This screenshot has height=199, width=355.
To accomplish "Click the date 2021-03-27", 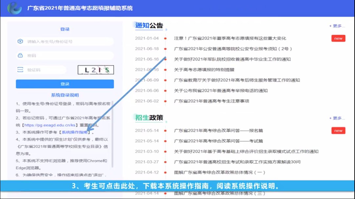I will click(147, 162).
